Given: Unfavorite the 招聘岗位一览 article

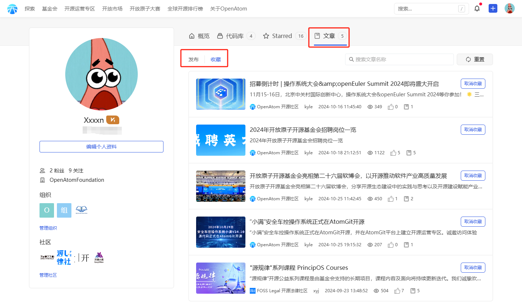Looking at the screenshot, I should pyautogui.click(x=473, y=130).
